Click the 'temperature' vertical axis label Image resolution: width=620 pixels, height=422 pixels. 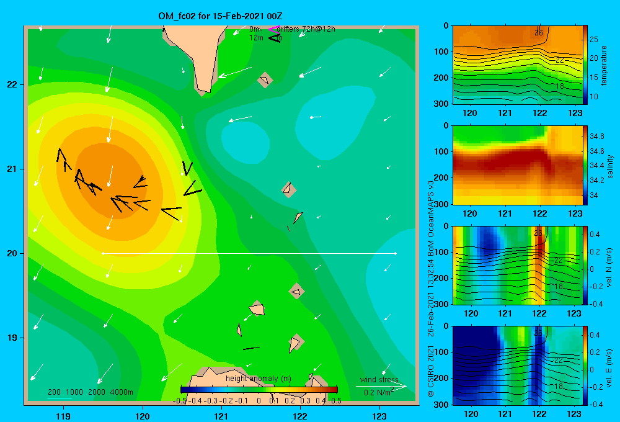coord(604,65)
